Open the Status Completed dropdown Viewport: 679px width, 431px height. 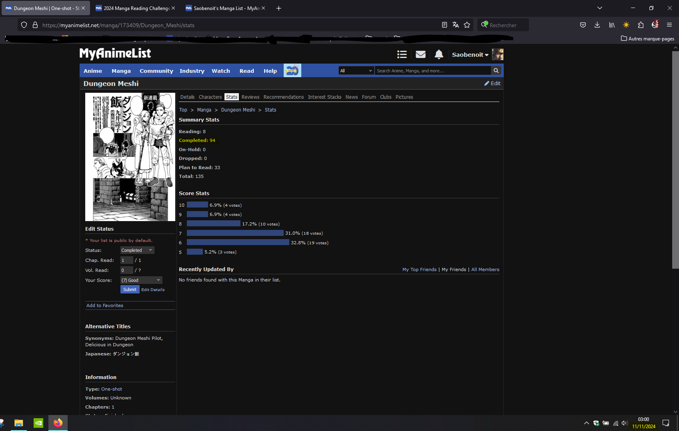137,250
